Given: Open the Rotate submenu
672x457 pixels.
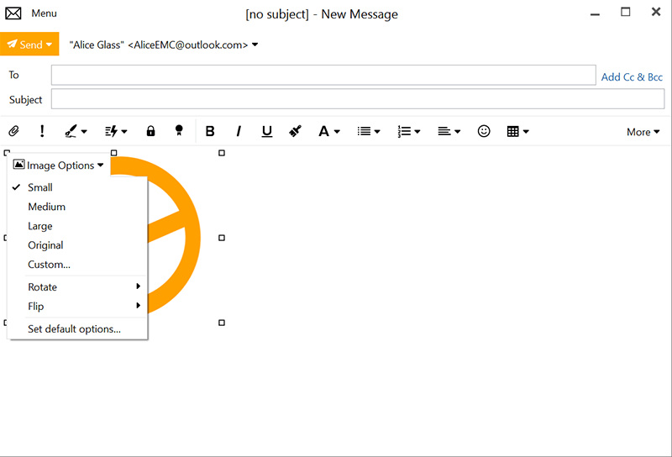Looking at the screenshot, I should pos(77,286).
